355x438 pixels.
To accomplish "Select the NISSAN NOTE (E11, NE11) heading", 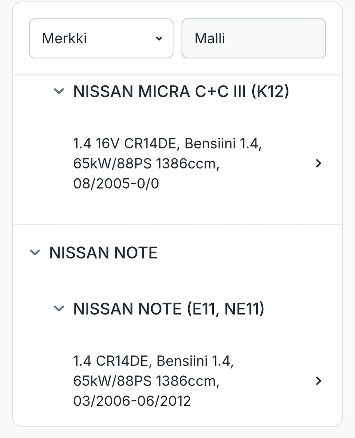I will point(169,309).
